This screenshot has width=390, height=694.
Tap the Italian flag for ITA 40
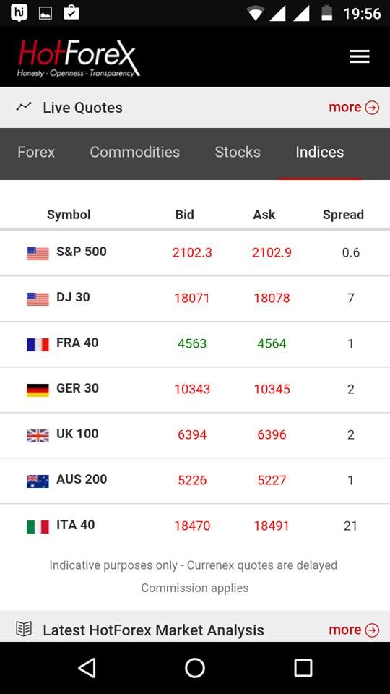tap(38, 527)
